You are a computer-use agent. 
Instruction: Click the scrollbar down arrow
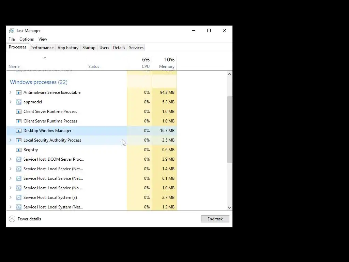[x=229, y=208]
